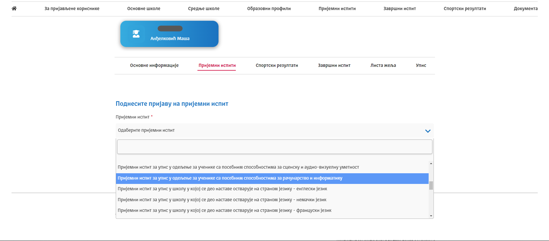Click the dropdown list scroll down arrow

tap(431, 216)
